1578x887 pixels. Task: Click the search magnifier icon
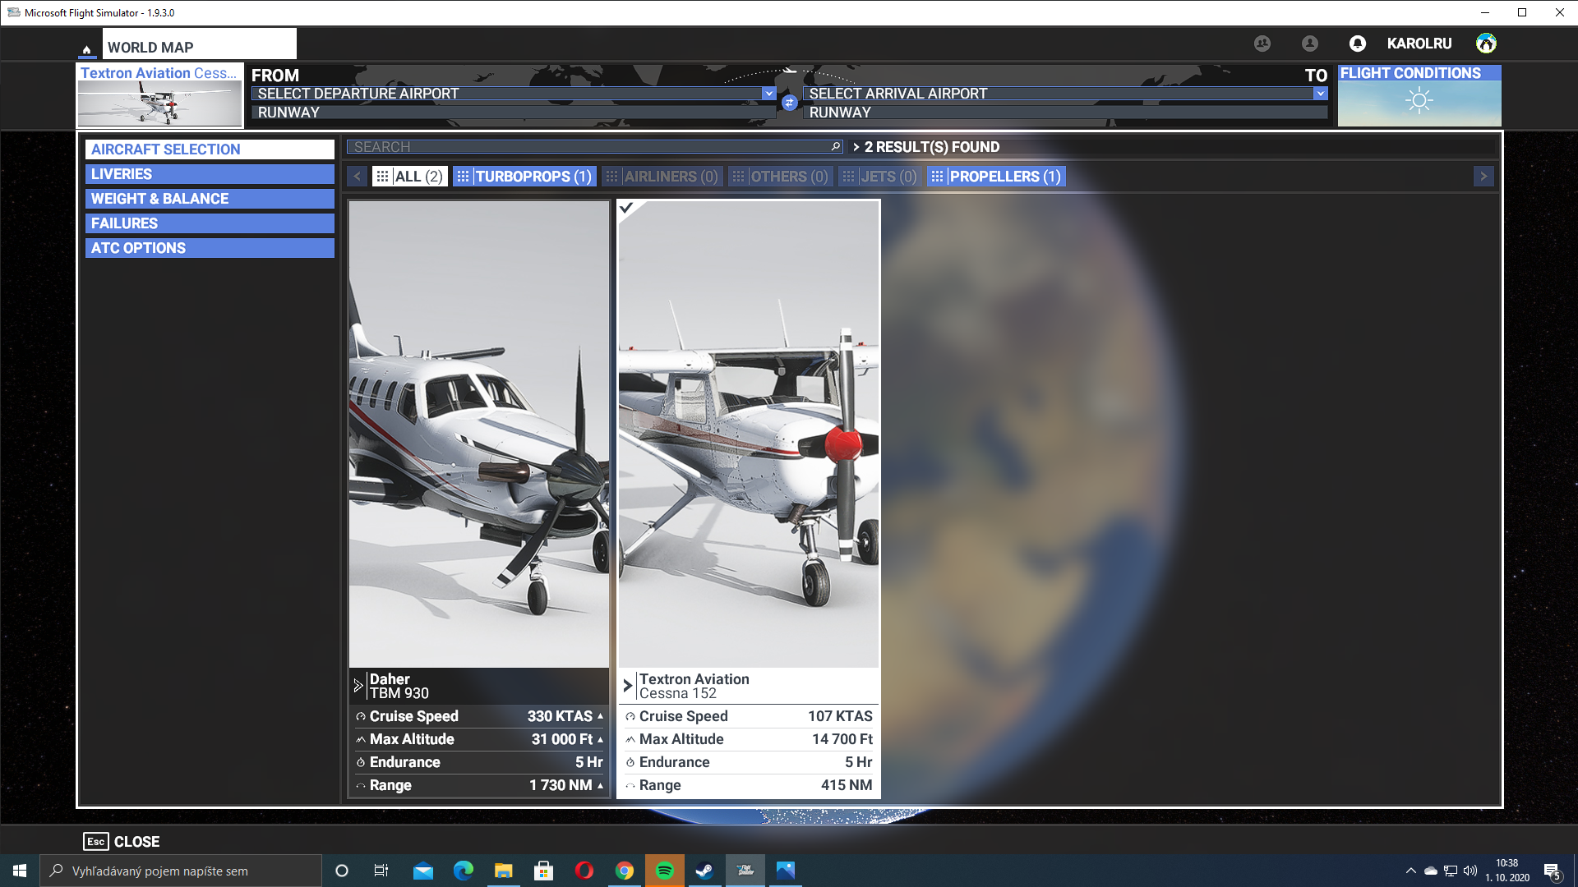click(x=836, y=146)
